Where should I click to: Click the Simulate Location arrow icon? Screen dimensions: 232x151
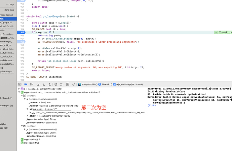tap(74, 84)
